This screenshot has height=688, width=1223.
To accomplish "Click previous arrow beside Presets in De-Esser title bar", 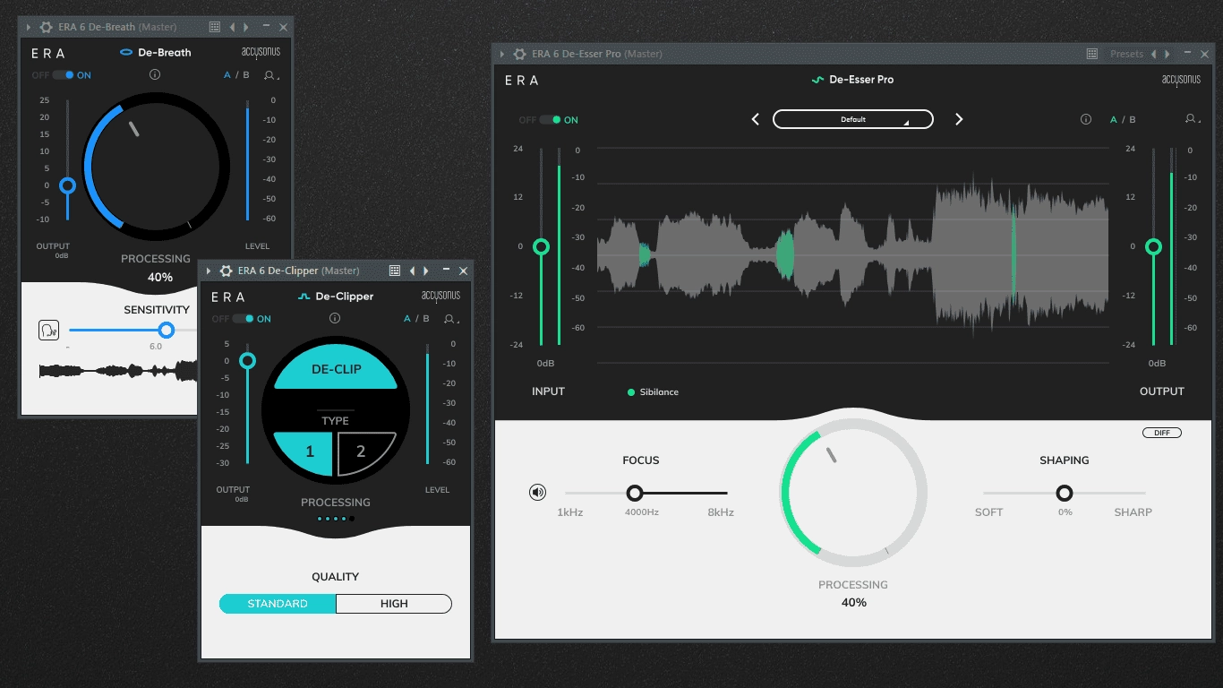I will 1154,54.
